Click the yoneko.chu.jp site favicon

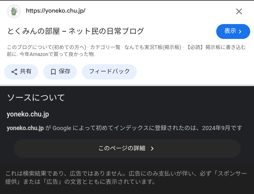(14, 11)
